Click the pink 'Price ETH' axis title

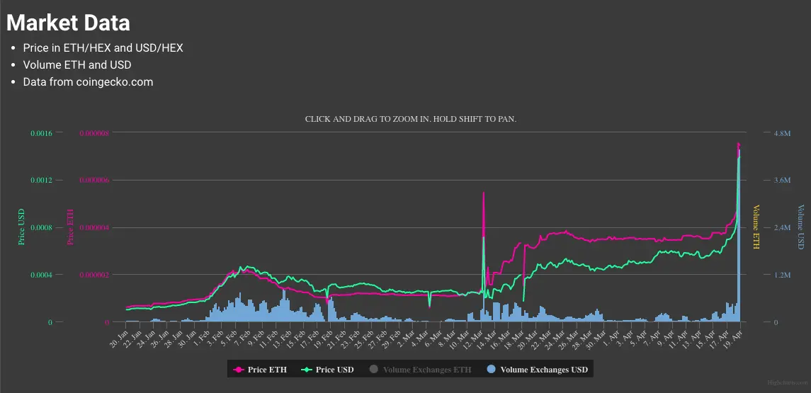(x=70, y=227)
